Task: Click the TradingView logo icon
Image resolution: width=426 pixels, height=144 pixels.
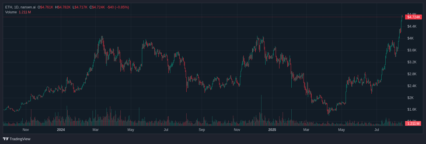Action: 6,139
